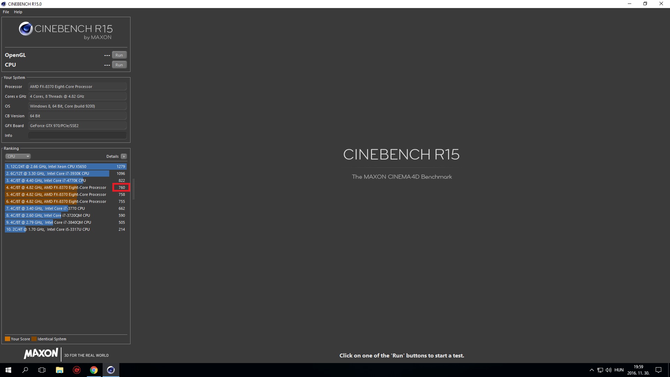
Task: Click the Cinebench title bar app icon
Action: [x=4, y=4]
